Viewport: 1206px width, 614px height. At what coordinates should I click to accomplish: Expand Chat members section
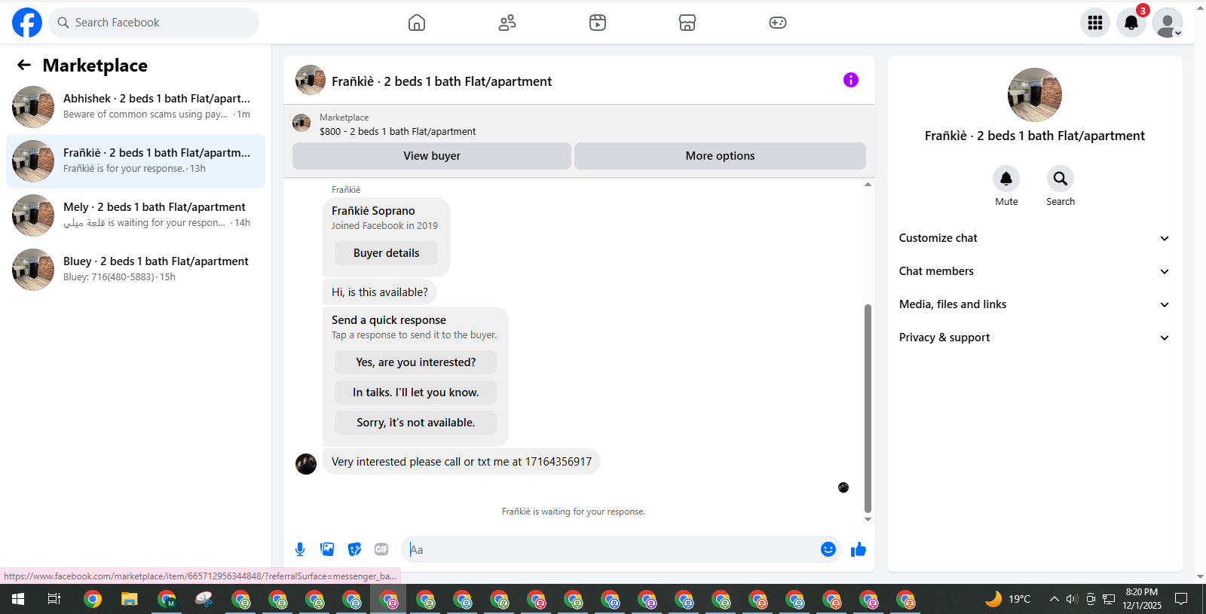tap(1034, 271)
